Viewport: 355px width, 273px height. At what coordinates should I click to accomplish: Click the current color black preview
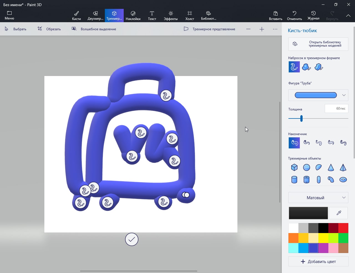click(308, 213)
